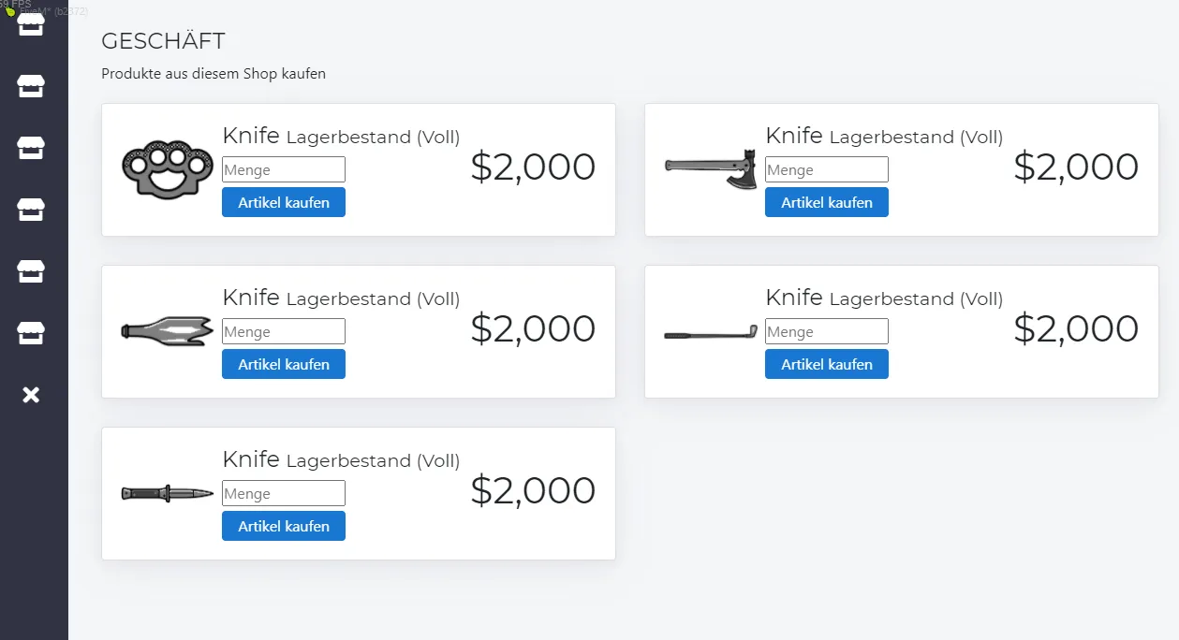Screen dimensions: 1179x640
Task: Focus the Menge field for the brass knuckles
Action: pyautogui.click(x=284, y=169)
